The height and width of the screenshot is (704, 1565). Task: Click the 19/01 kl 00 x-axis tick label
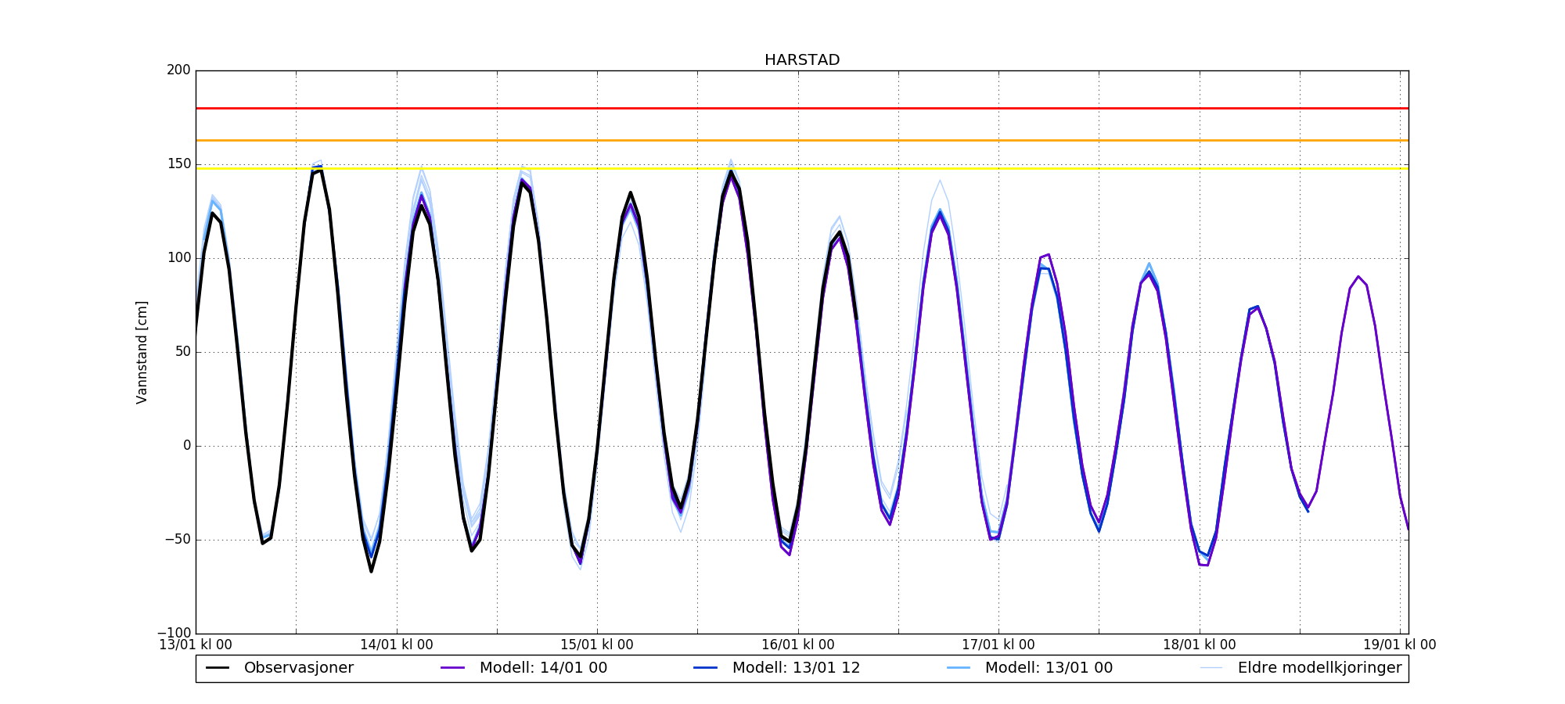1400,645
